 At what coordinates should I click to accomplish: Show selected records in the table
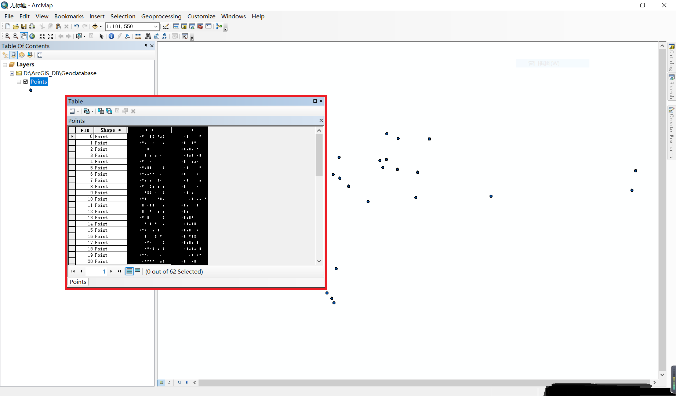tap(137, 271)
